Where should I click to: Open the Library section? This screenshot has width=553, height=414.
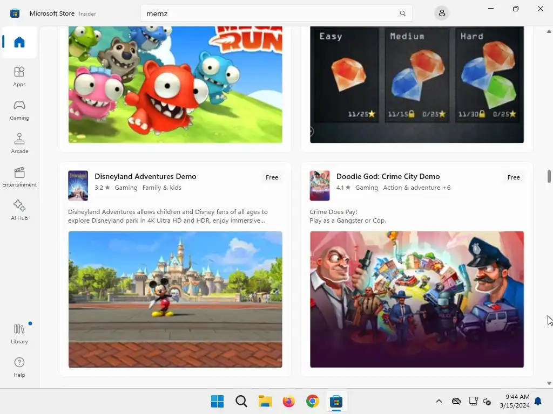pyautogui.click(x=19, y=334)
